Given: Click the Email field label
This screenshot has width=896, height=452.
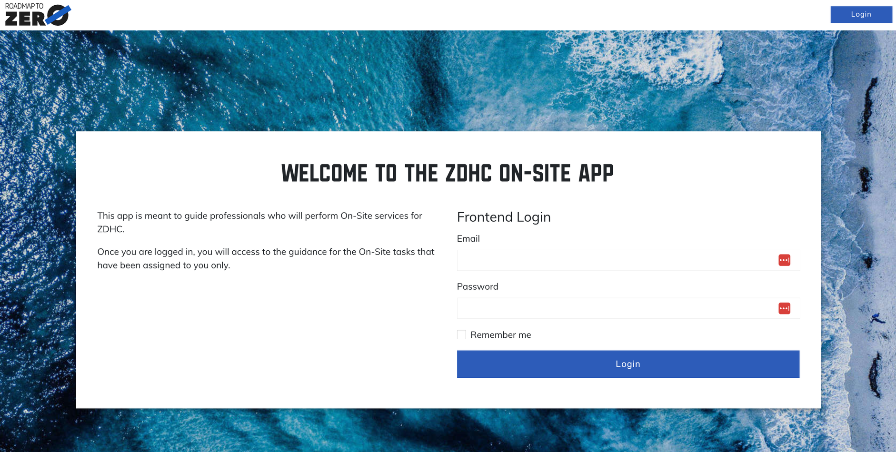Looking at the screenshot, I should 468,239.
